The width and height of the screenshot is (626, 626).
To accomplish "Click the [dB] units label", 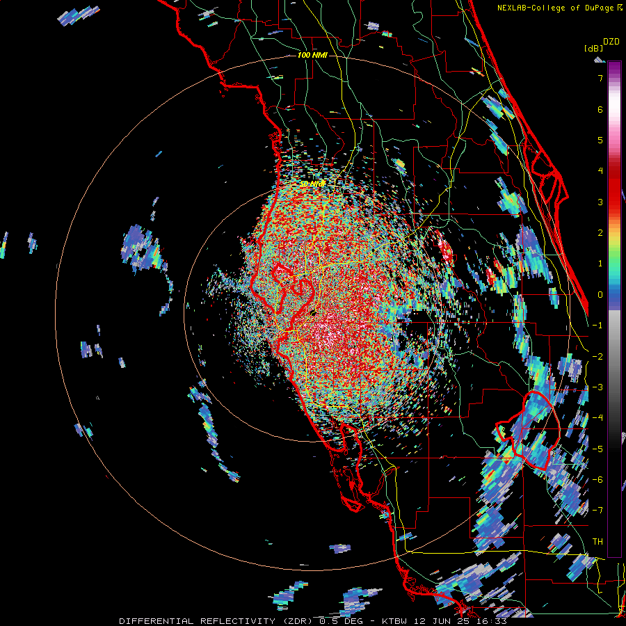I will pyautogui.click(x=594, y=49).
